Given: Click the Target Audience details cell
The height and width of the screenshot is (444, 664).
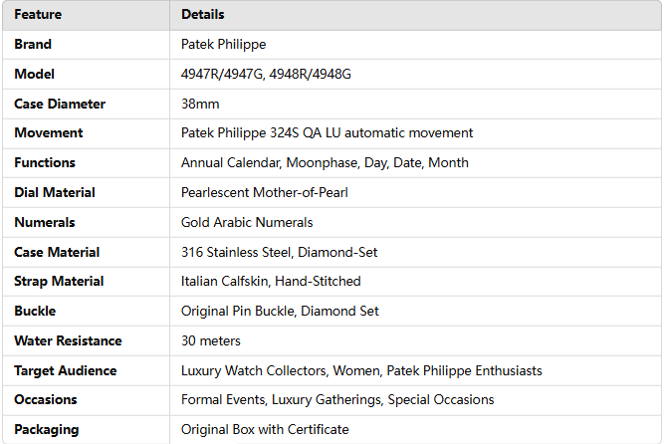Looking at the screenshot, I should point(361,371).
